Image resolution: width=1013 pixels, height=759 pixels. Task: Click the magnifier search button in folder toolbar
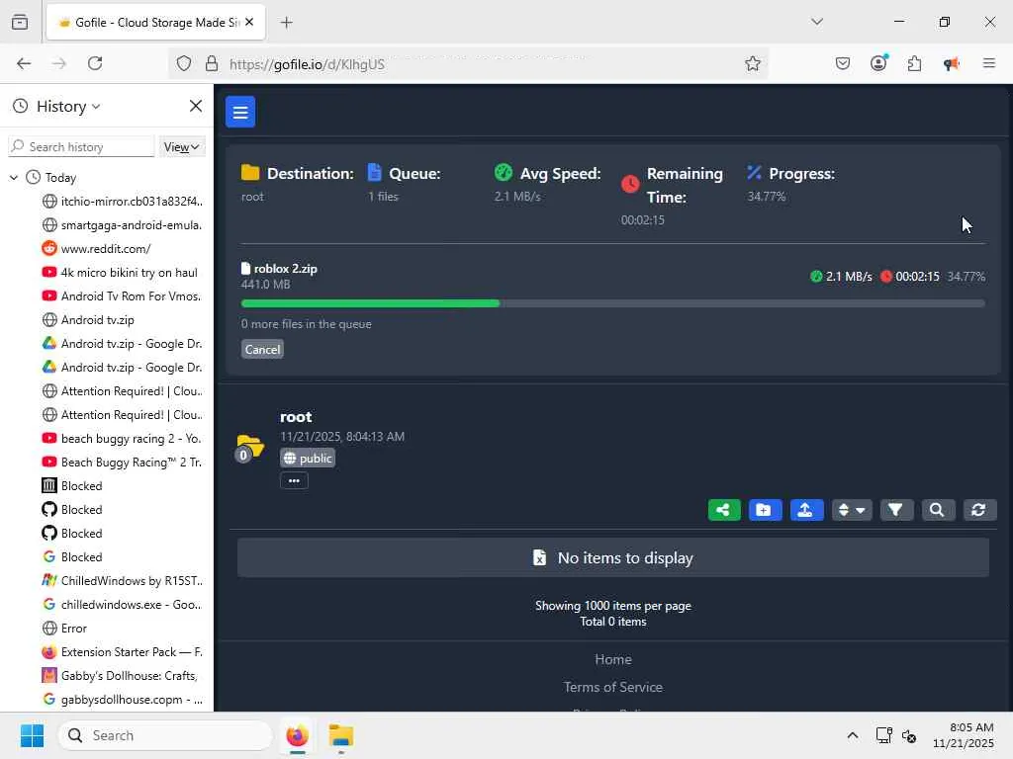click(x=937, y=510)
